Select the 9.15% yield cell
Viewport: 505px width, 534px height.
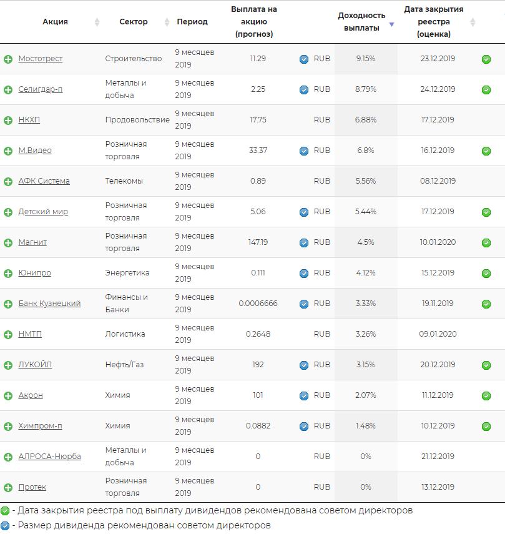[x=366, y=59]
